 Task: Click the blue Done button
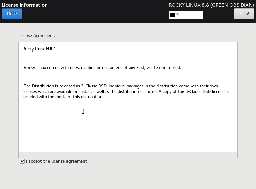(x=12, y=14)
